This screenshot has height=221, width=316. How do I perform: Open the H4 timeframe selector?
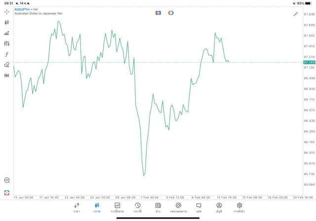(7, 76)
